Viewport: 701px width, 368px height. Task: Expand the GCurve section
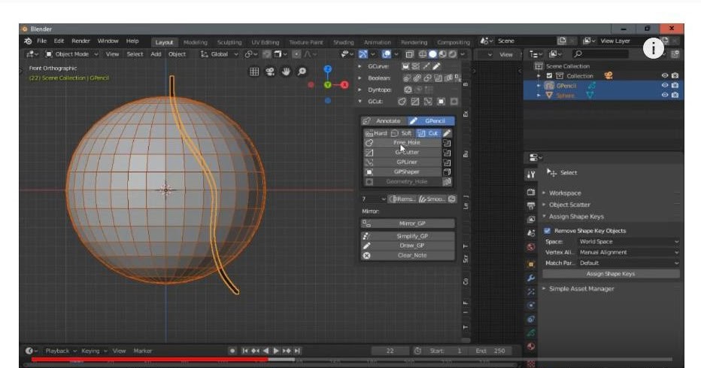click(x=360, y=66)
